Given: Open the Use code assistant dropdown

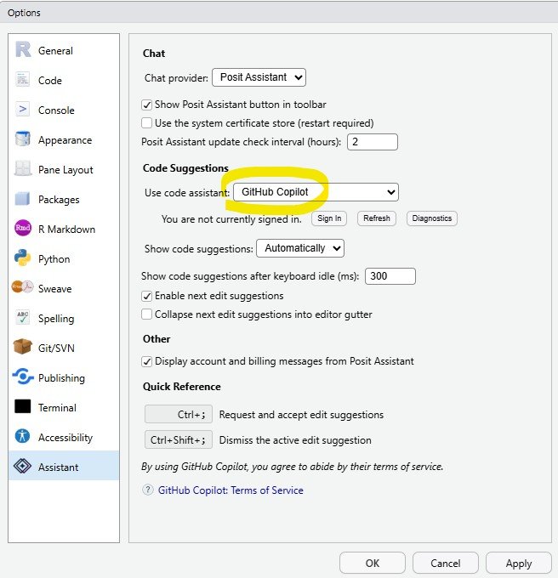Looking at the screenshot, I should pyautogui.click(x=316, y=192).
